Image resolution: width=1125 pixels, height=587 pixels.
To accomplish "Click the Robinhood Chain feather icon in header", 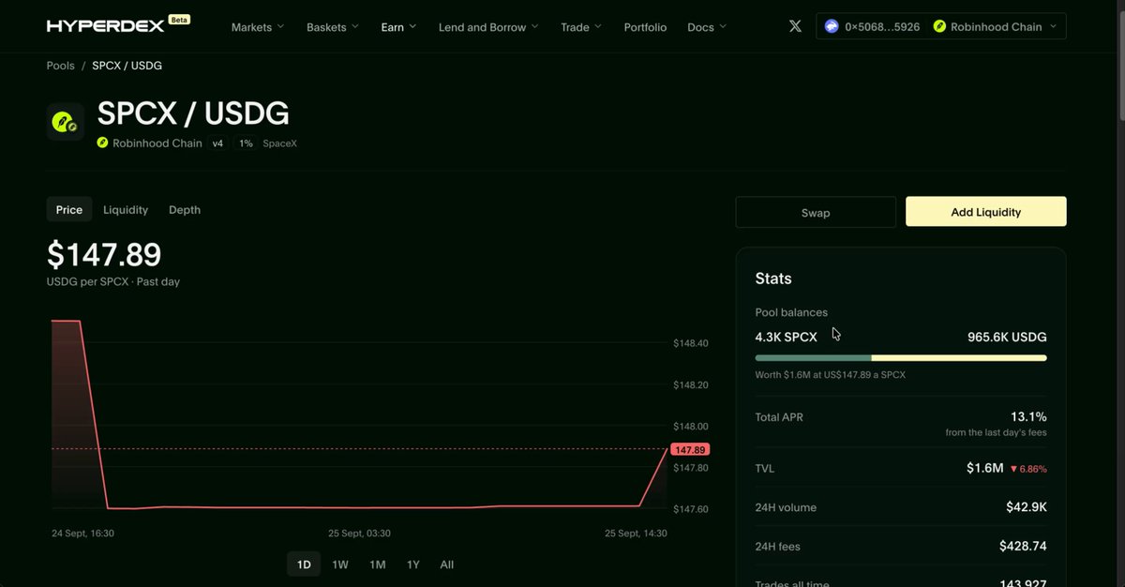I will point(939,26).
